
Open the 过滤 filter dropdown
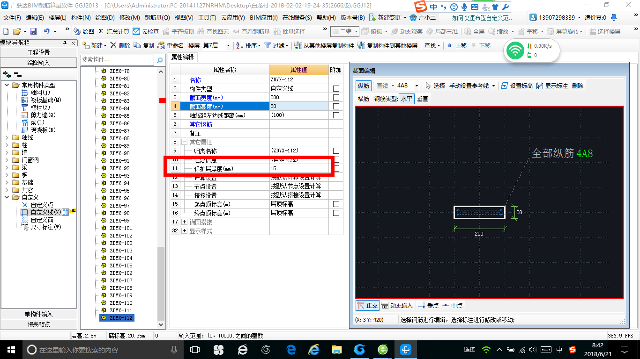276,45
